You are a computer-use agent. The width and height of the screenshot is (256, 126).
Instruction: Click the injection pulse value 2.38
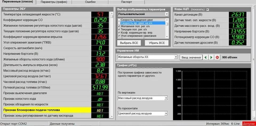coord(100,65)
